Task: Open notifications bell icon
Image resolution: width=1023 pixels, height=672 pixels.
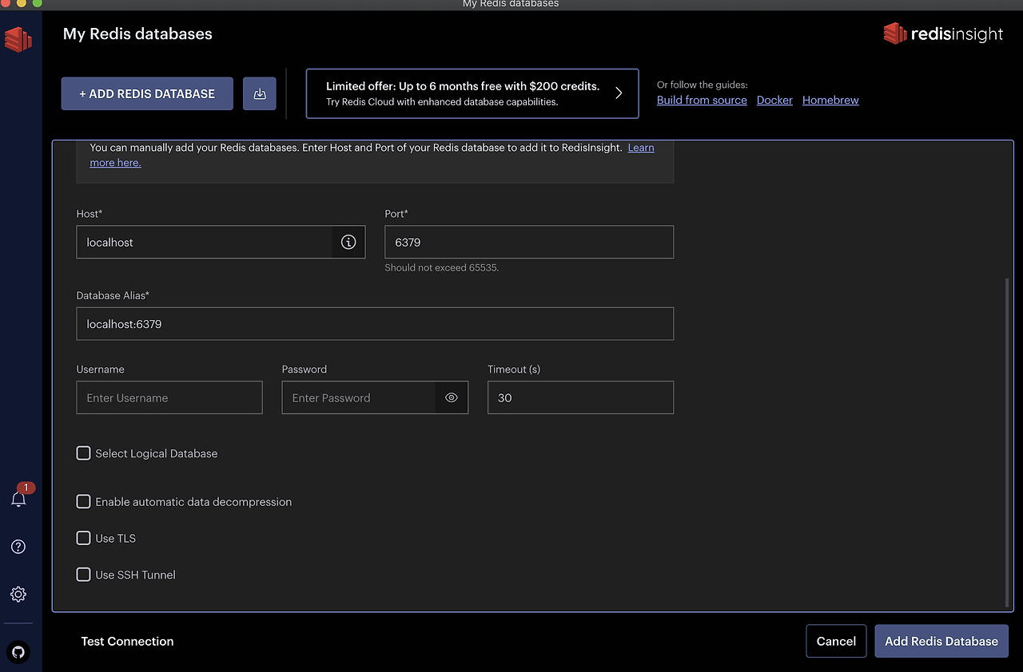Action: [18, 500]
